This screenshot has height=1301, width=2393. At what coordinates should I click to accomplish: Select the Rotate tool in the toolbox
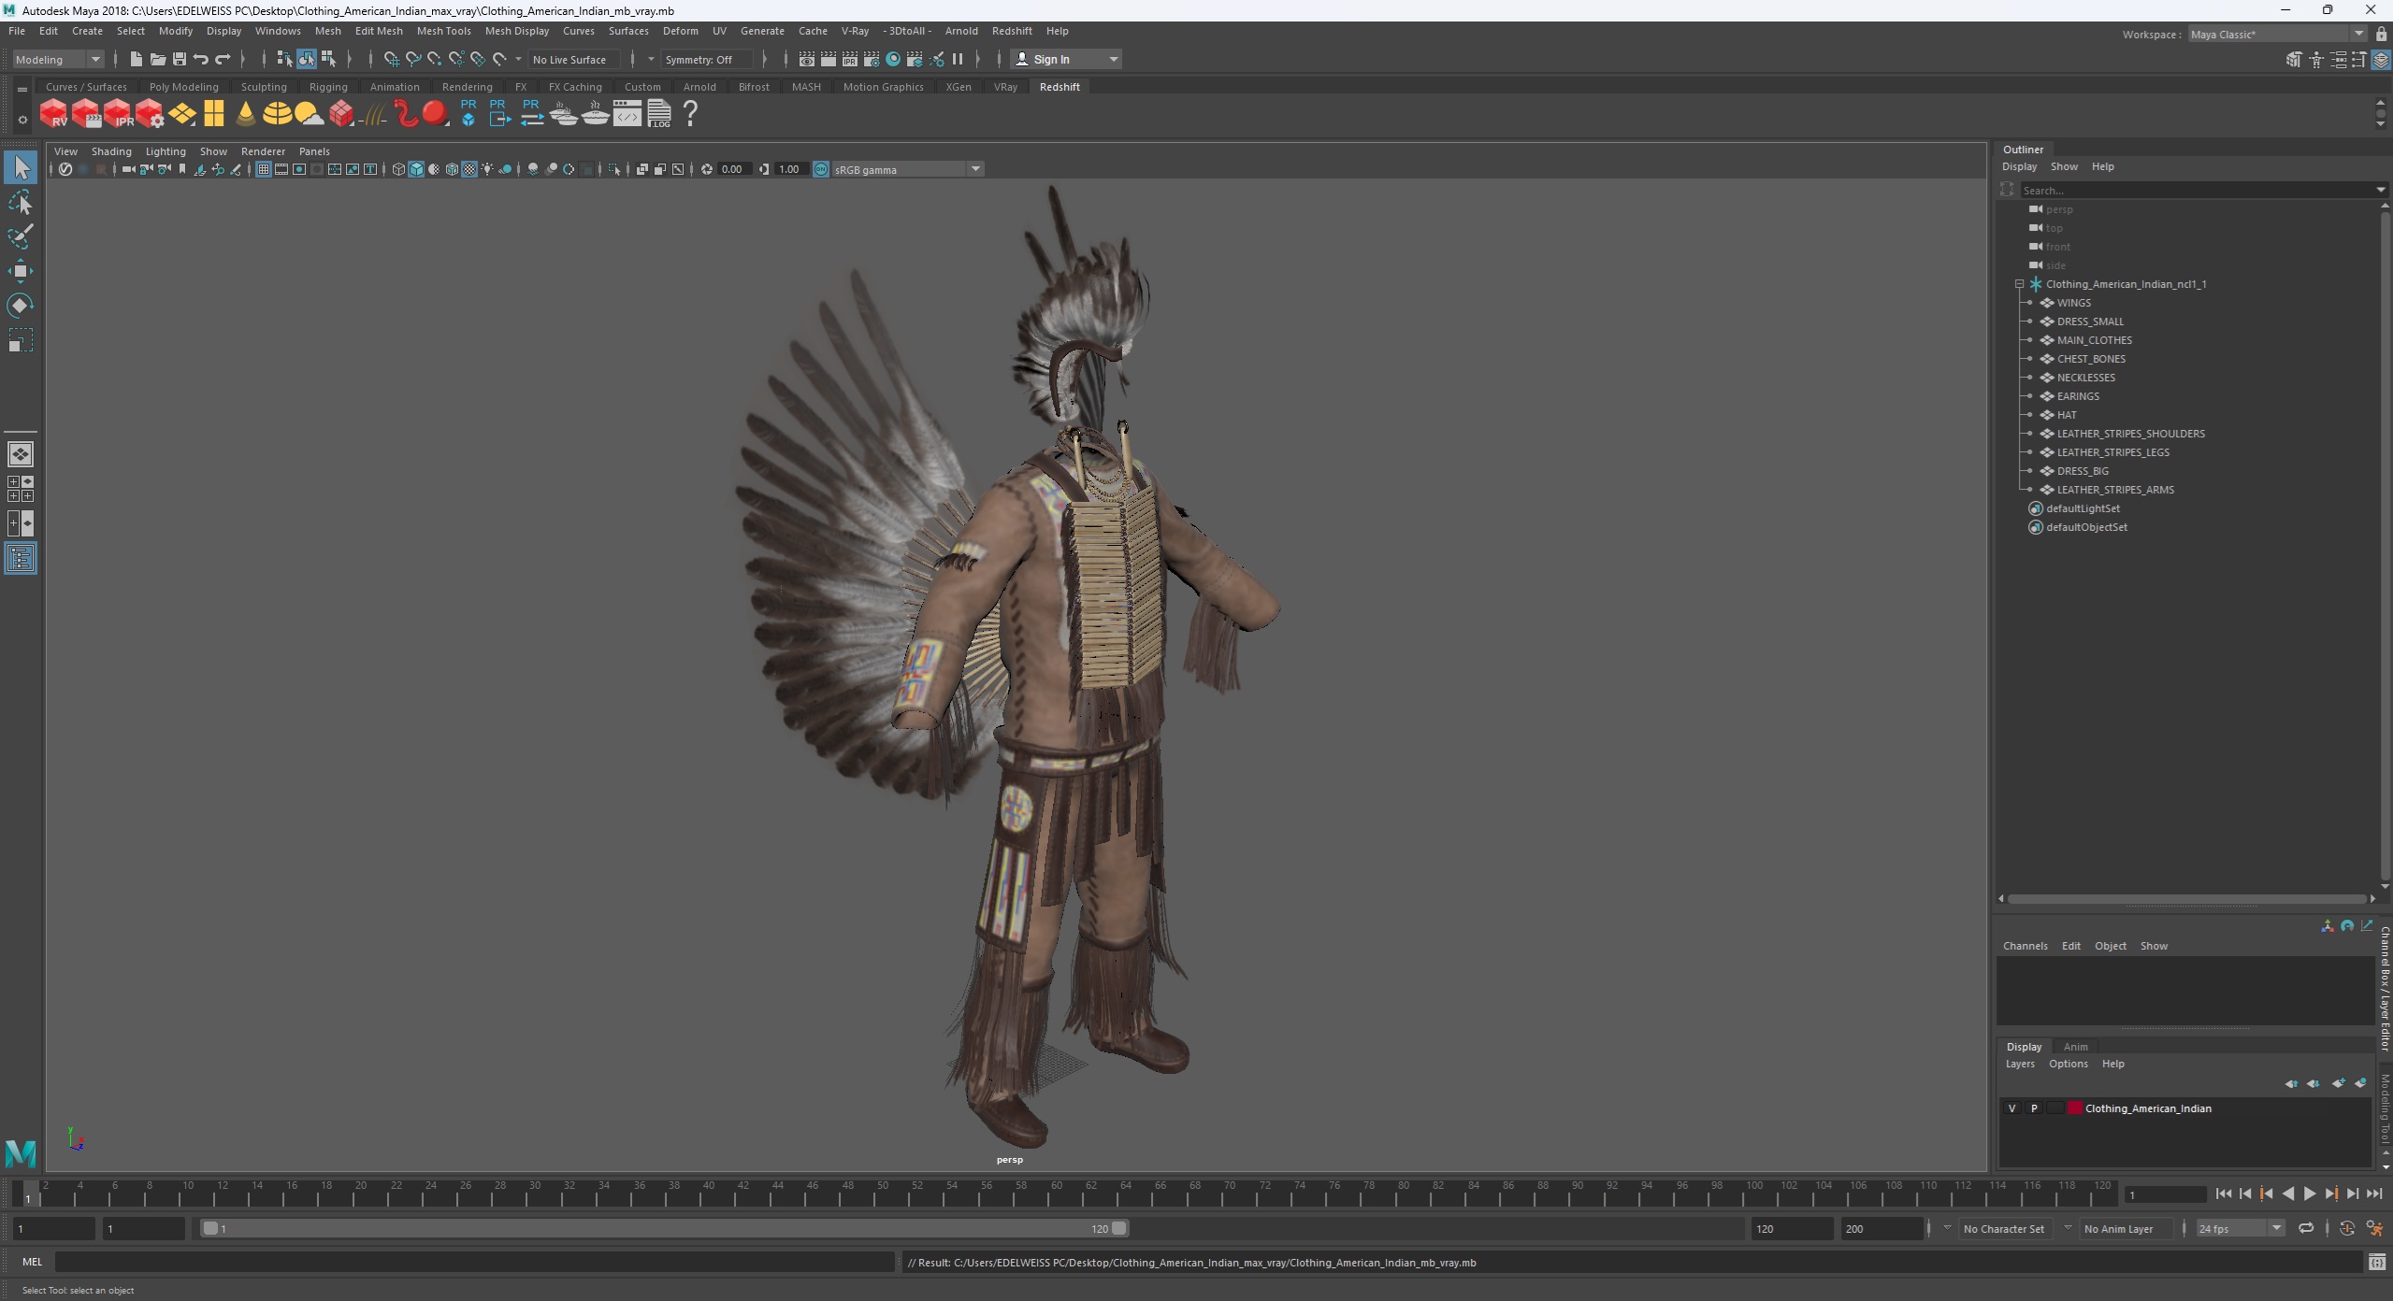(20, 306)
